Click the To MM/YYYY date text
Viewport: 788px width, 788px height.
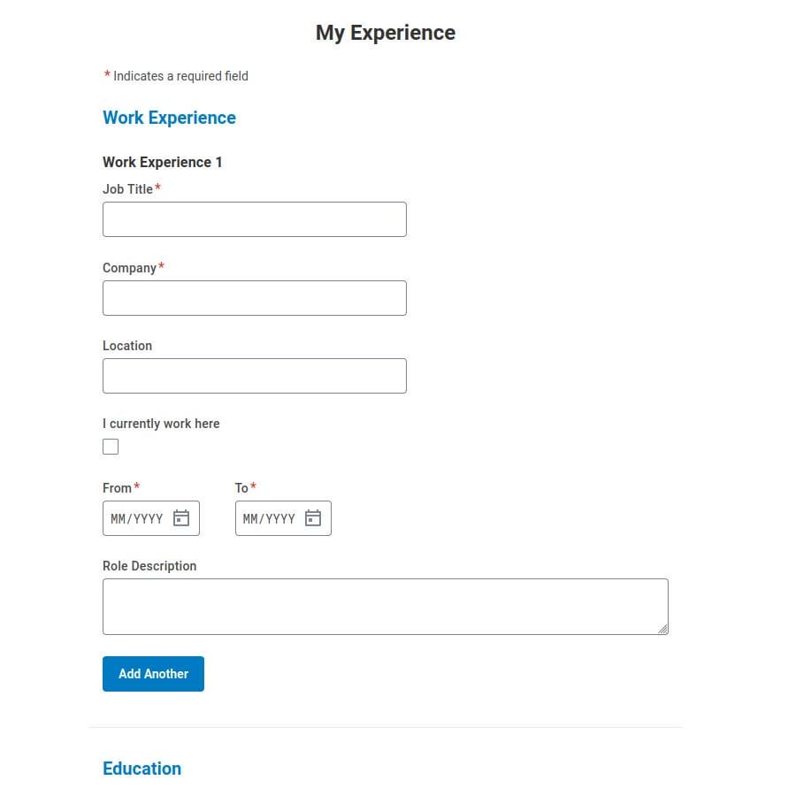269,519
